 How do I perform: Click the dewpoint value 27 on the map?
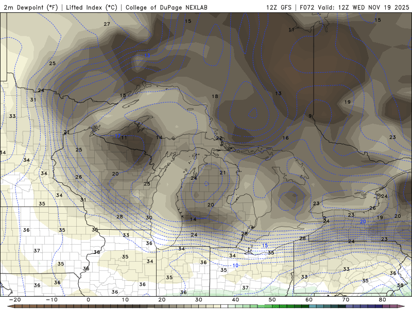(x=107, y=24)
